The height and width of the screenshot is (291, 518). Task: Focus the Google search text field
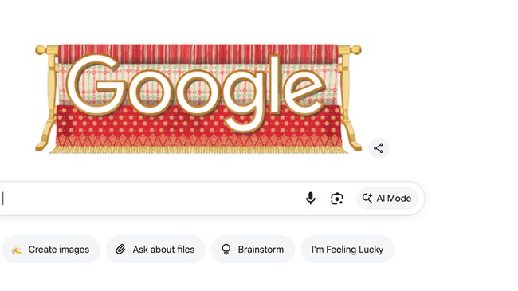pyautogui.click(x=151, y=199)
